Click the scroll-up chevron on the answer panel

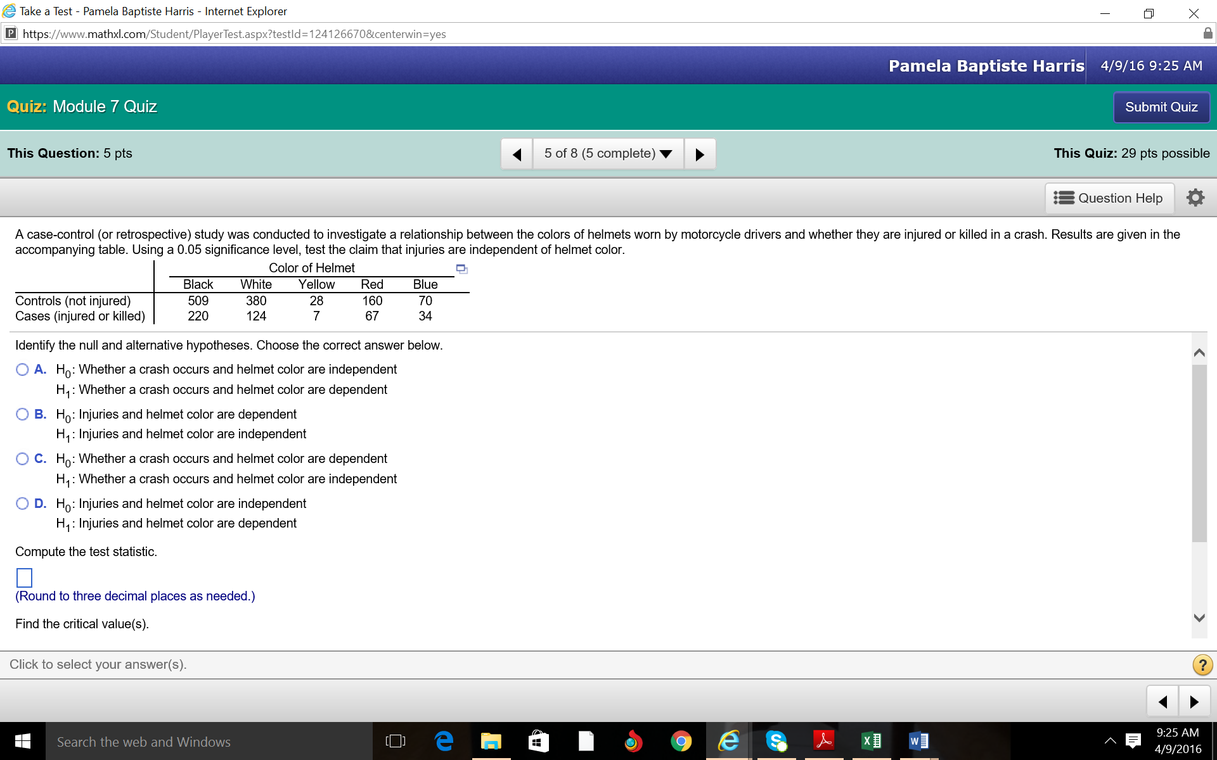point(1200,353)
